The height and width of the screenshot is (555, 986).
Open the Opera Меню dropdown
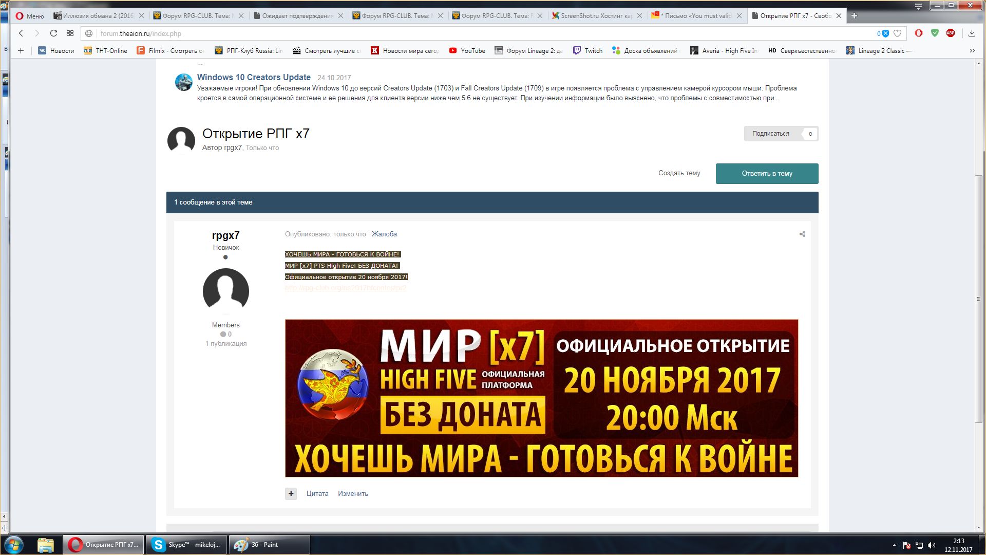[29, 16]
